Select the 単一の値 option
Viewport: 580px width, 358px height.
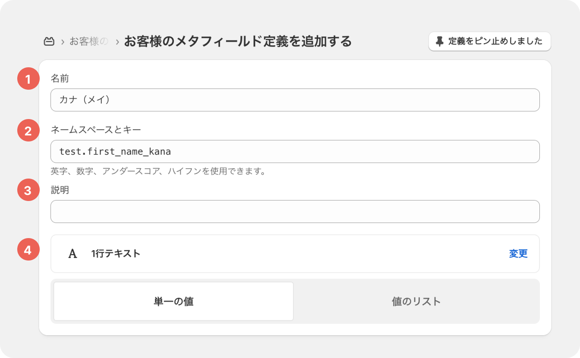click(x=173, y=301)
